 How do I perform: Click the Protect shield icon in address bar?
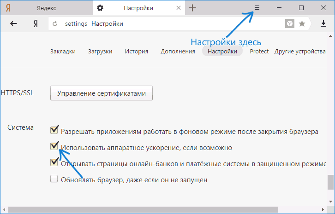tap(289, 24)
